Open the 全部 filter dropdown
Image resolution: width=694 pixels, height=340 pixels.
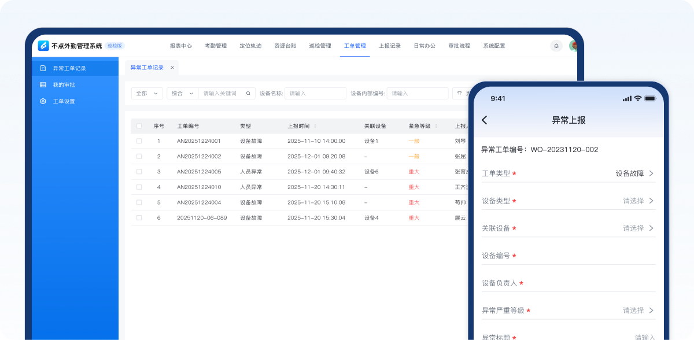pos(147,93)
